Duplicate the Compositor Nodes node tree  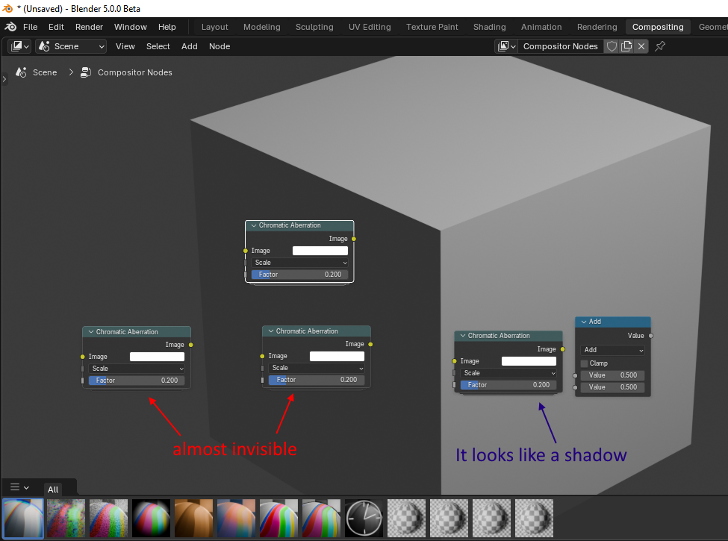tap(626, 46)
